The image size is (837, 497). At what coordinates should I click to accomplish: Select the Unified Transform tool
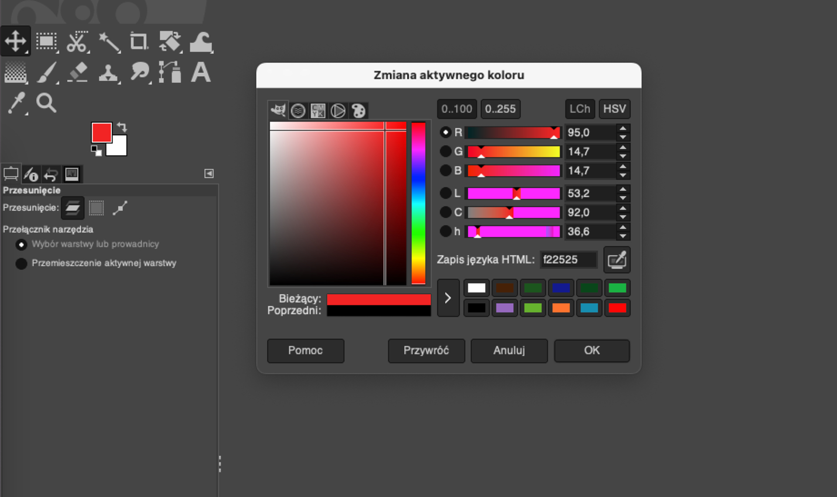coord(170,41)
